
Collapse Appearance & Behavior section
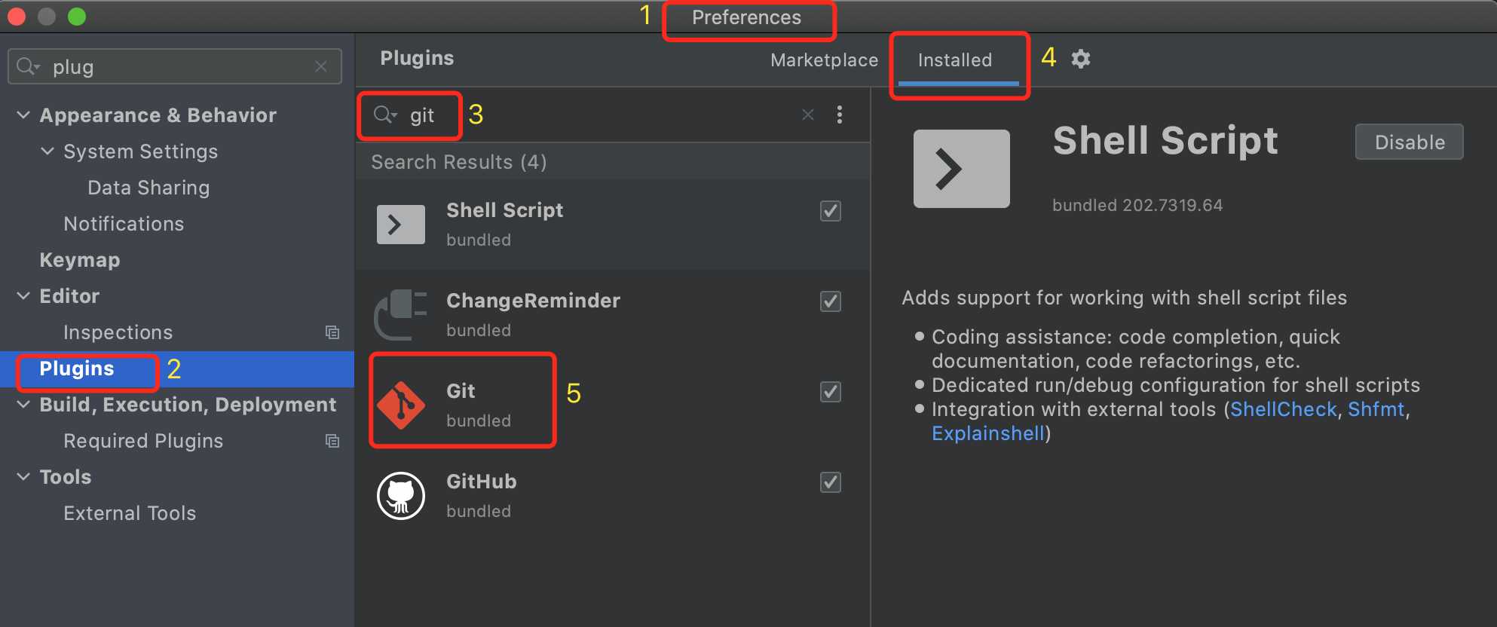click(23, 115)
